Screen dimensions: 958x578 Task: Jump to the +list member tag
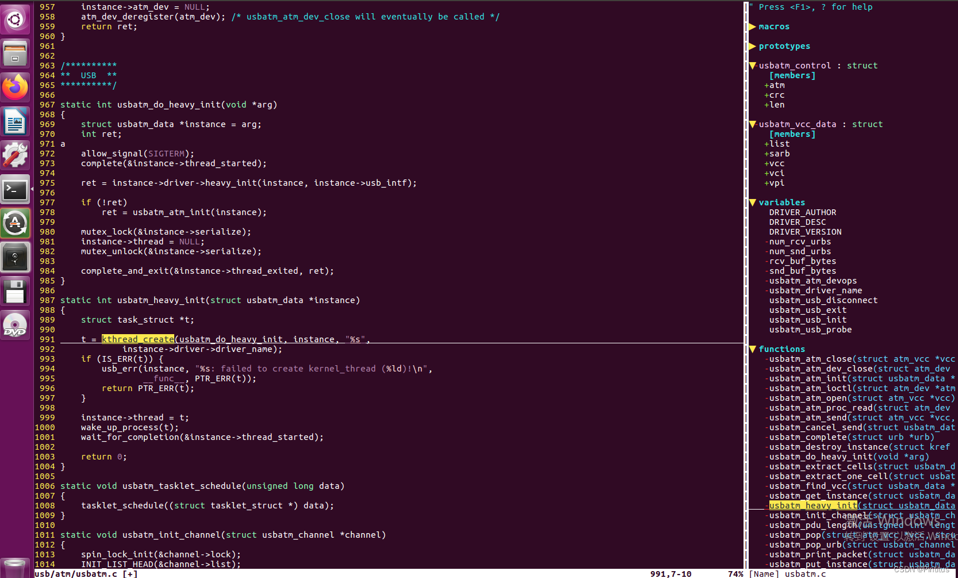pos(777,144)
